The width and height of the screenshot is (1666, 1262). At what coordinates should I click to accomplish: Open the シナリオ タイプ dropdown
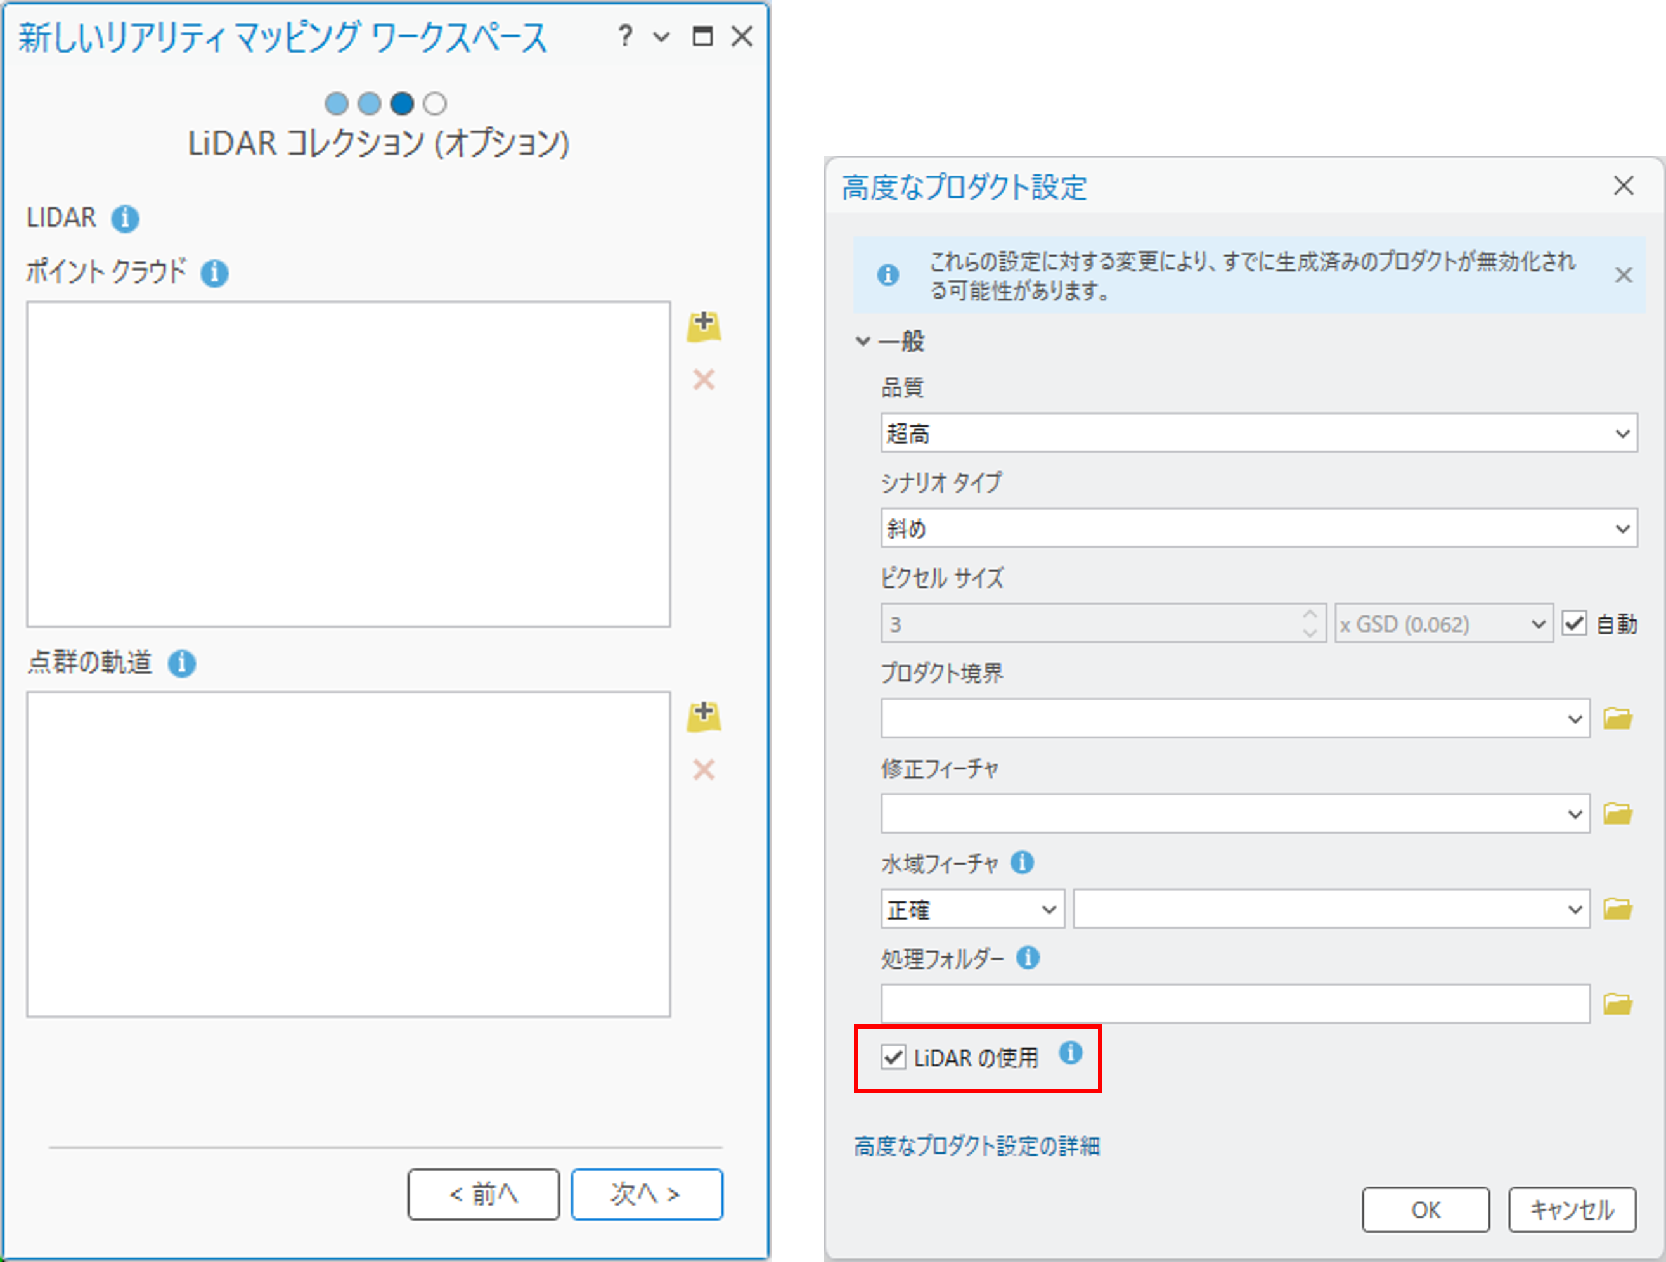[1258, 528]
